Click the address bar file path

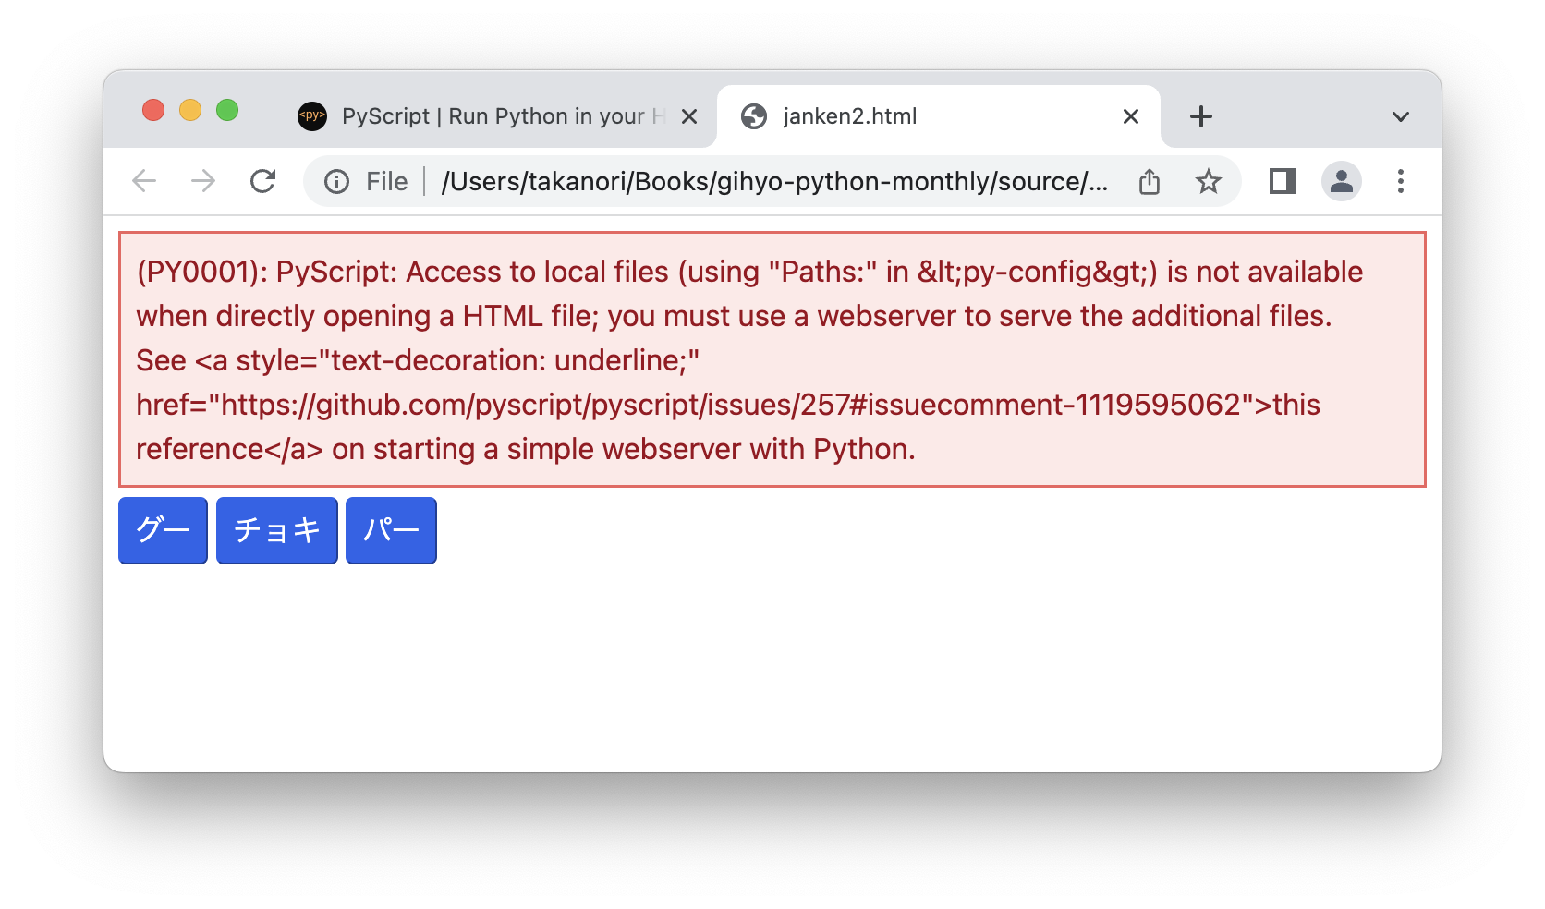pyautogui.click(x=774, y=182)
